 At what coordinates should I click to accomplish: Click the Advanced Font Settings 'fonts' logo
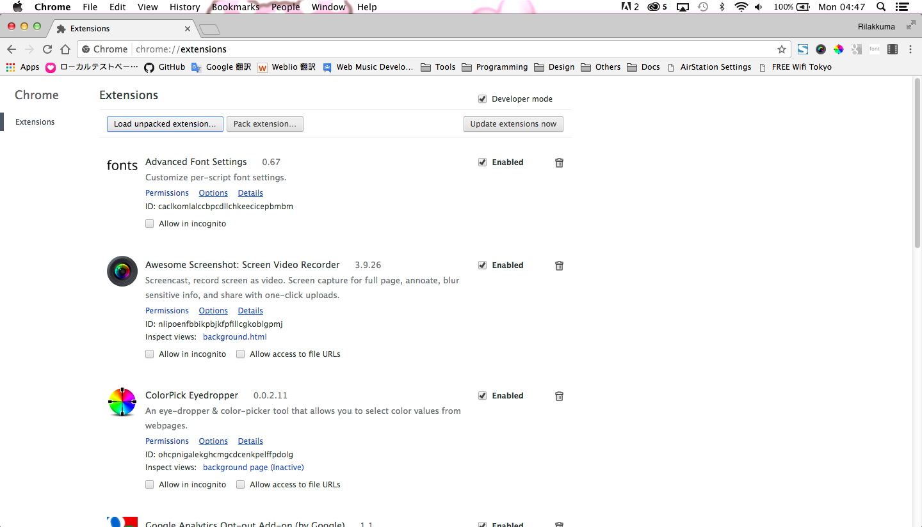(x=122, y=165)
